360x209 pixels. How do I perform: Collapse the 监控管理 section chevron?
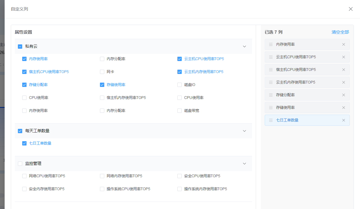click(x=244, y=164)
